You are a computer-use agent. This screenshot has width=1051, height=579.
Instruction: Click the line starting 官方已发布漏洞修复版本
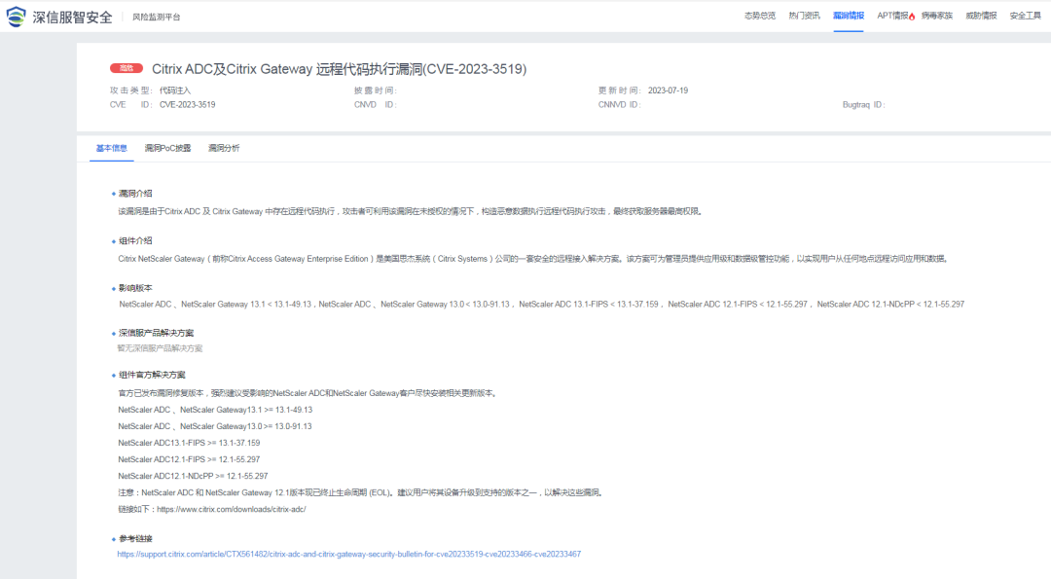point(308,393)
